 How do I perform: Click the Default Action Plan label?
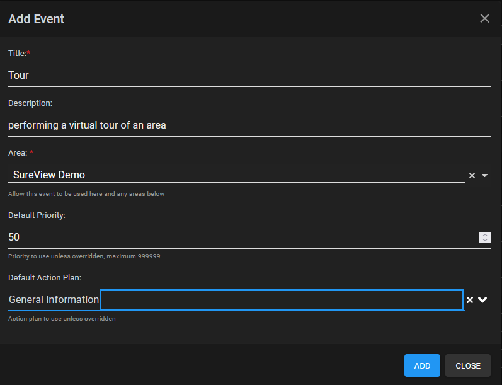tap(45, 278)
